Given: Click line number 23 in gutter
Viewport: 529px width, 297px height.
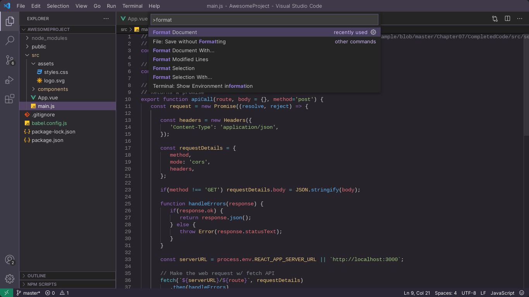Looking at the screenshot, I should point(128,189).
